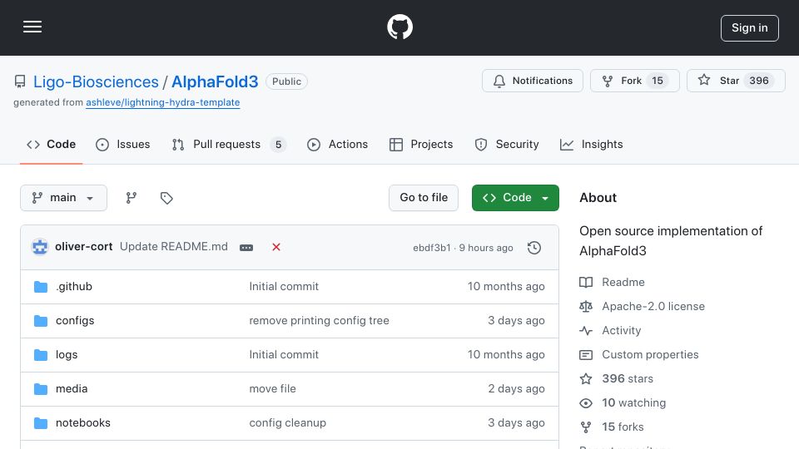
Task: Open the Readme link in About
Action: (x=613, y=282)
